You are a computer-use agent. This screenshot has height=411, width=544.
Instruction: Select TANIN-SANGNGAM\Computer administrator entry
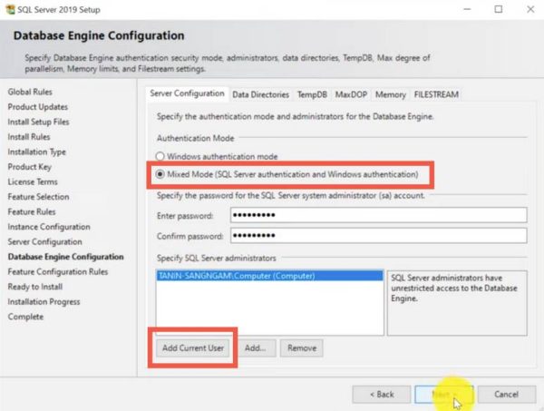point(270,276)
